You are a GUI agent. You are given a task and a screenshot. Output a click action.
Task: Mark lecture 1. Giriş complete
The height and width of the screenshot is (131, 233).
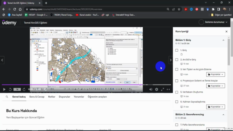point(177,50)
